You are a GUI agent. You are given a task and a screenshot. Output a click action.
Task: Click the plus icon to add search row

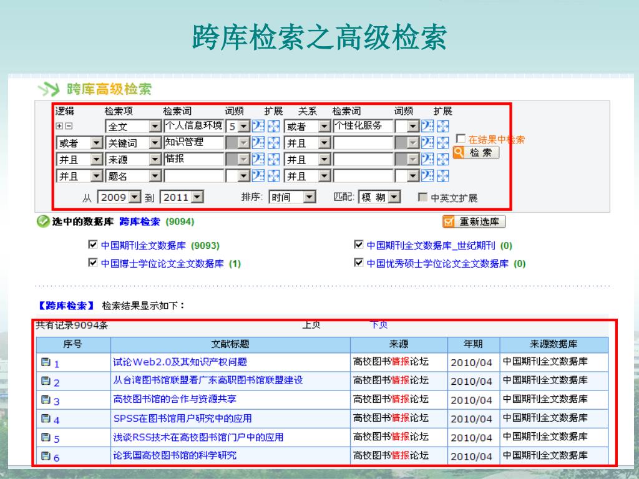click(59, 126)
